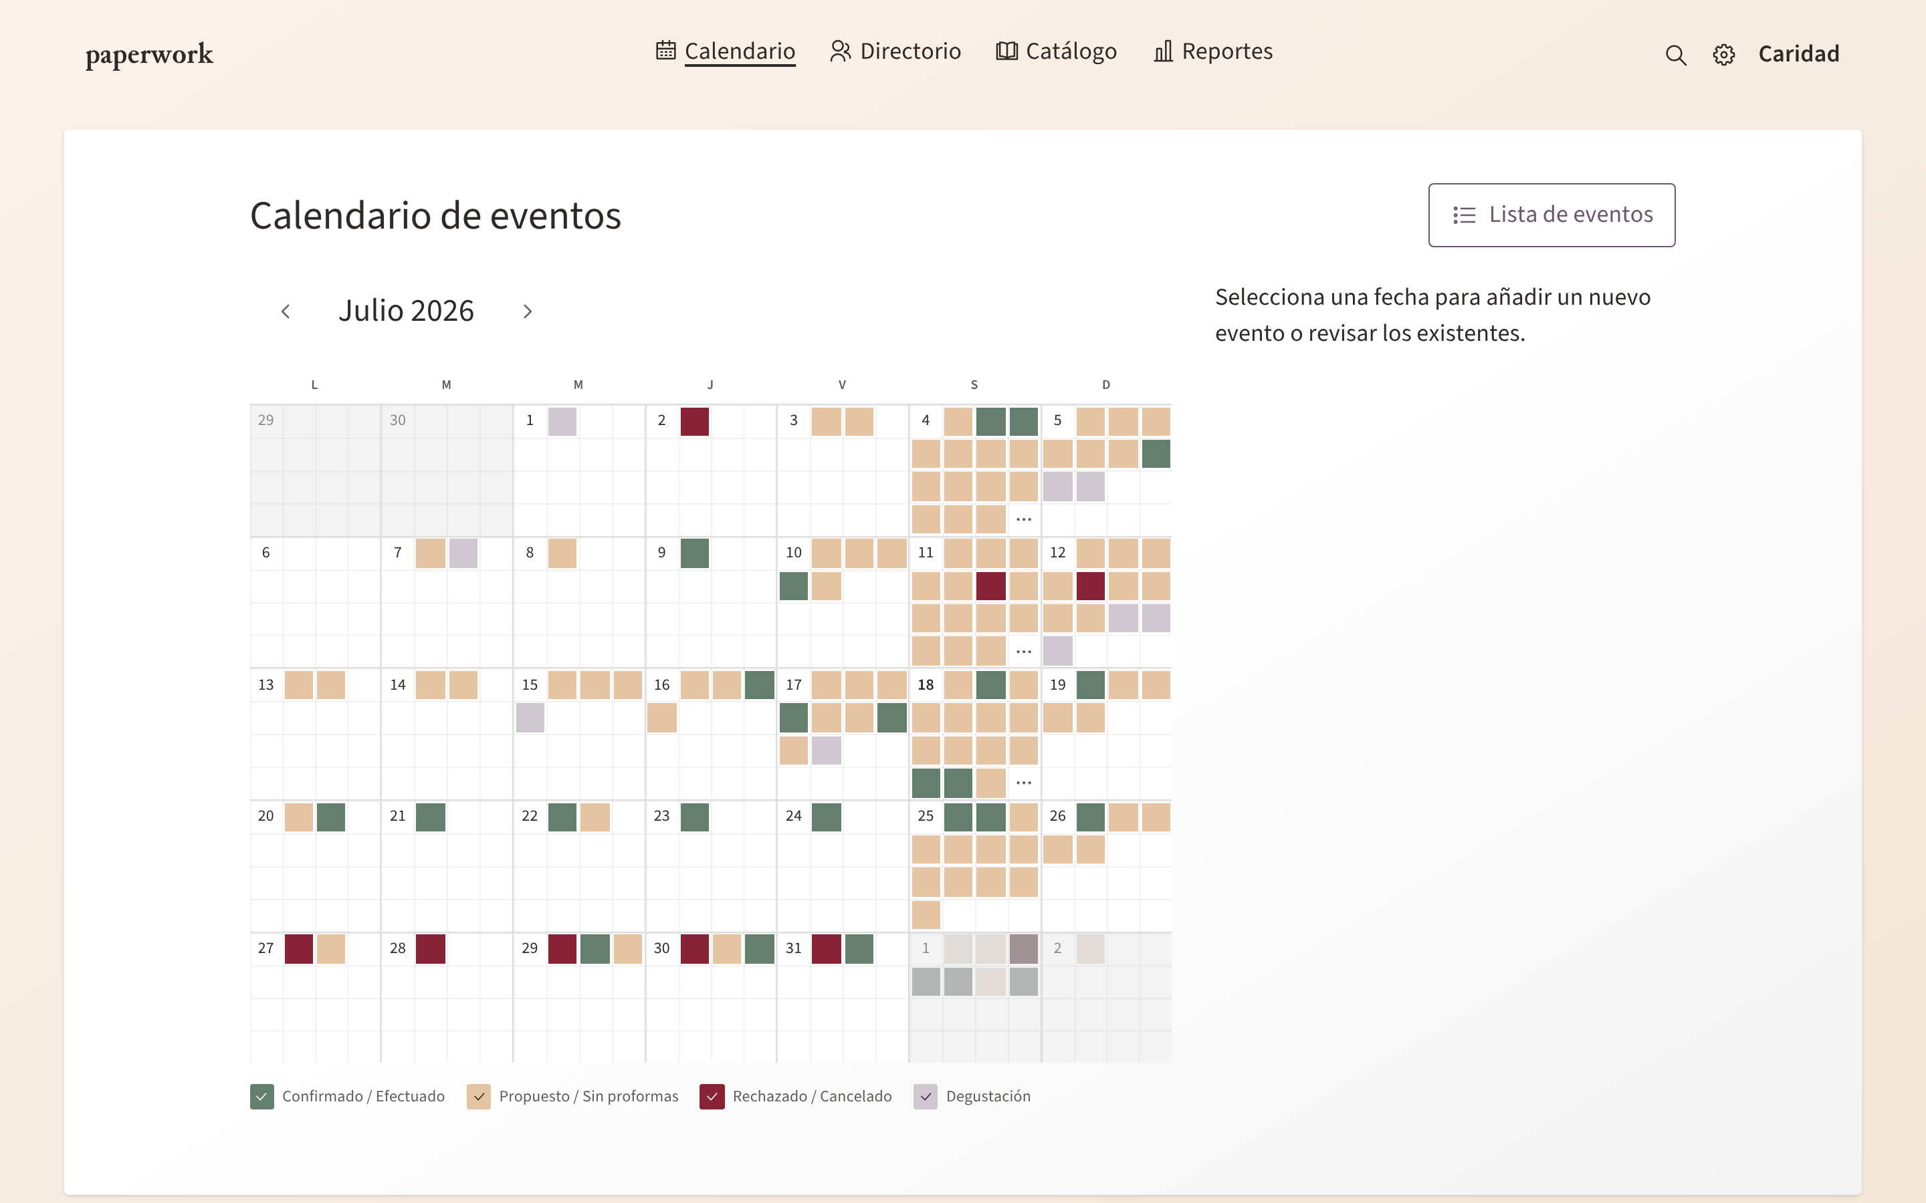Click the paperwork logo
Image resolution: width=1926 pixels, height=1203 pixels.
pyautogui.click(x=150, y=54)
